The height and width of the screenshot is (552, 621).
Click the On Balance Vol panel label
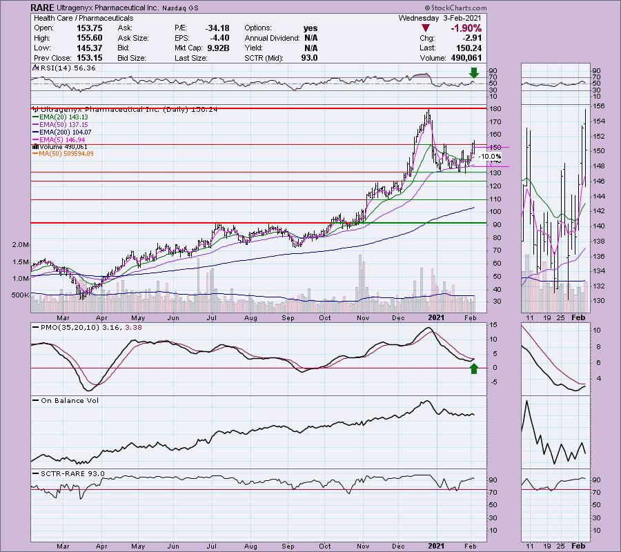point(66,401)
